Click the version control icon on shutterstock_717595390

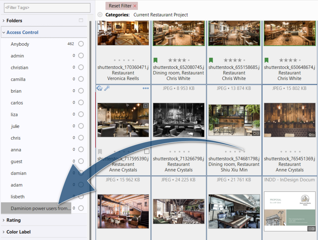99,88
